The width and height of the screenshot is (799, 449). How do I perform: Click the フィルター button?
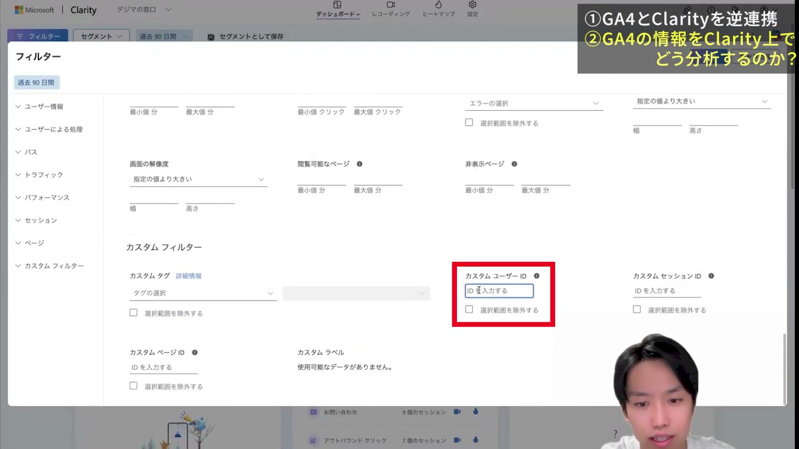(x=38, y=36)
